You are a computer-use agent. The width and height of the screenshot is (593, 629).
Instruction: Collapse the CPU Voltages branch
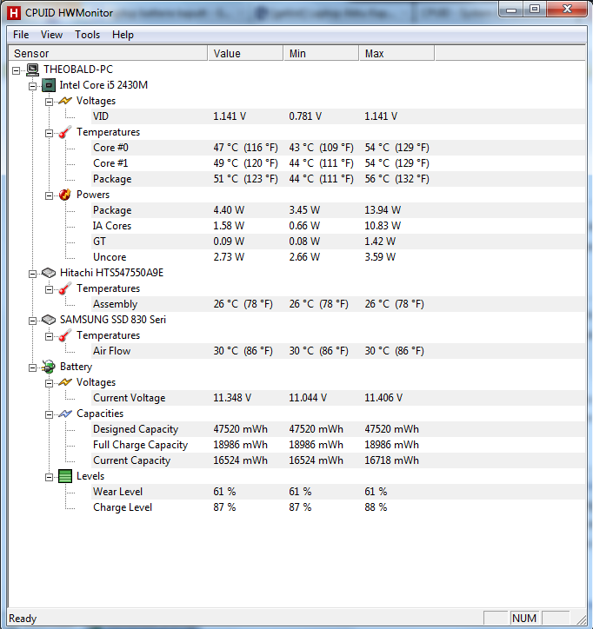49,103
